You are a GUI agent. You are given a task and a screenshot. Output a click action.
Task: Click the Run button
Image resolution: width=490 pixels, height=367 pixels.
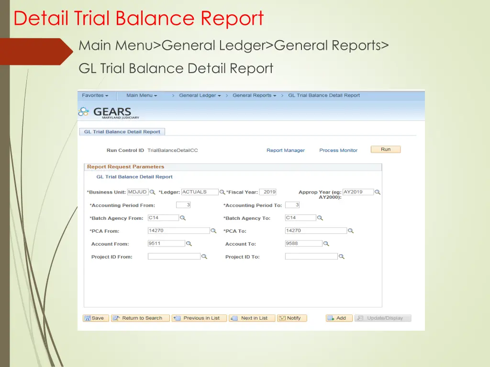point(386,150)
